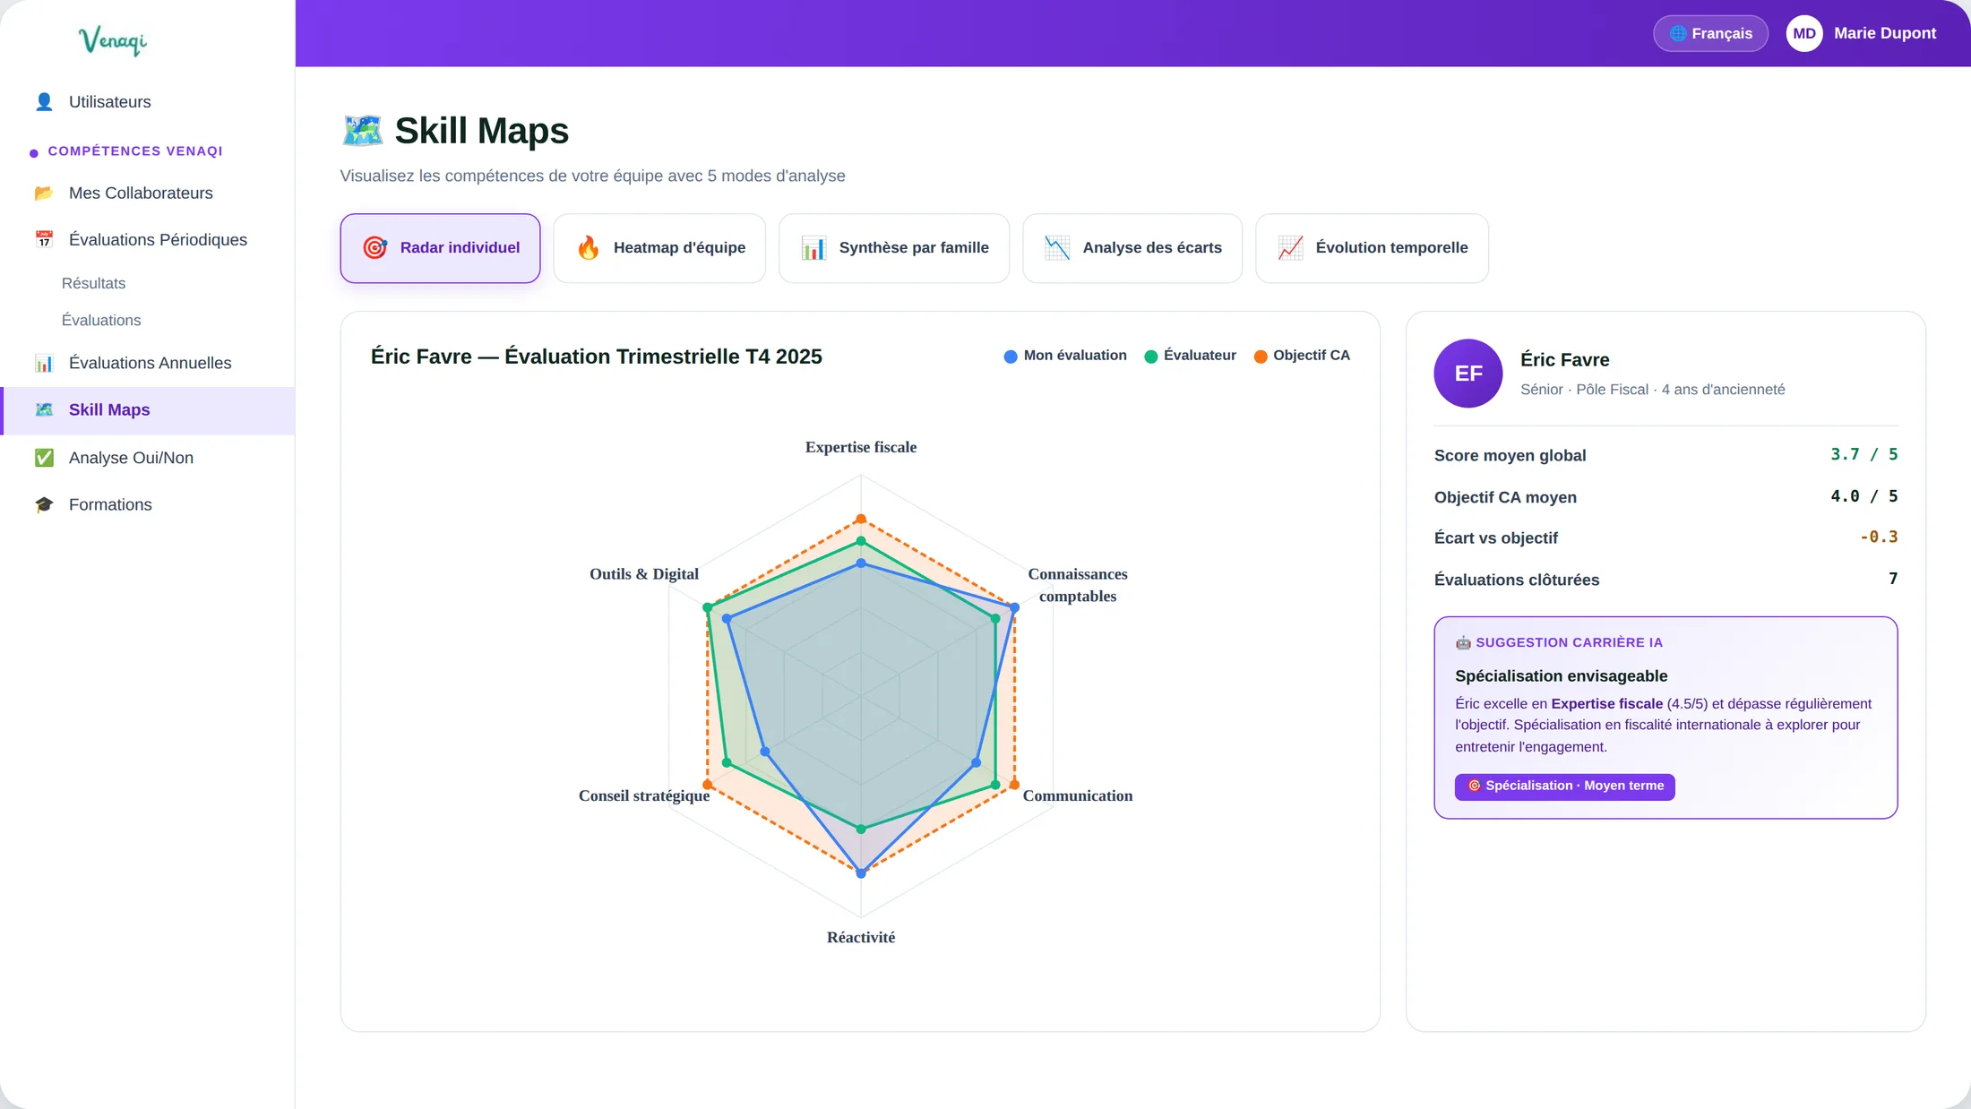Viewport: 1971px width, 1109px height.
Task: Click the Évaluations clôturées count 7
Action: (x=1893, y=580)
